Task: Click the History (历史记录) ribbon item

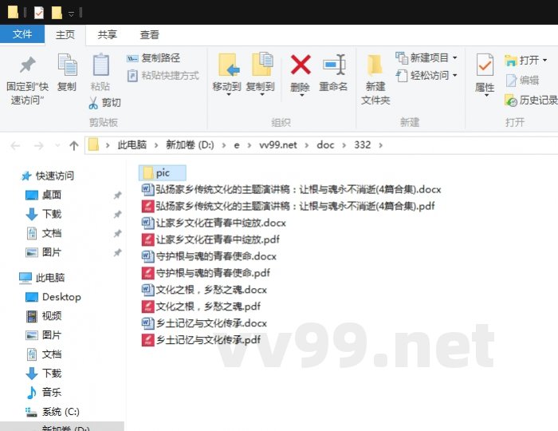Action: click(x=532, y=101)
